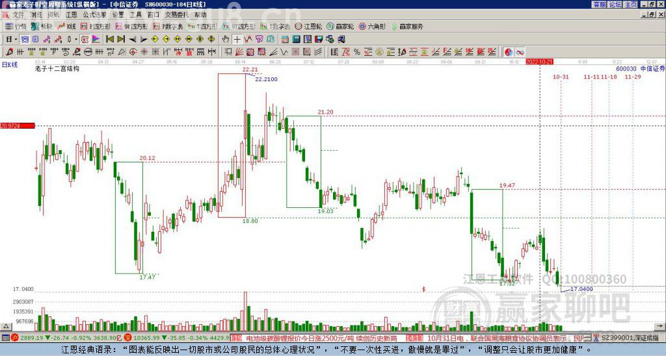666x356 pixels.
Task: Click the 主页 homepage link
Action: [x=631, y=5]
